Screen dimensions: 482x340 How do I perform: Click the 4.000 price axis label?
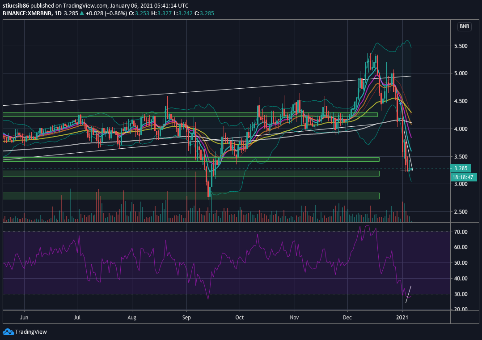461,129
